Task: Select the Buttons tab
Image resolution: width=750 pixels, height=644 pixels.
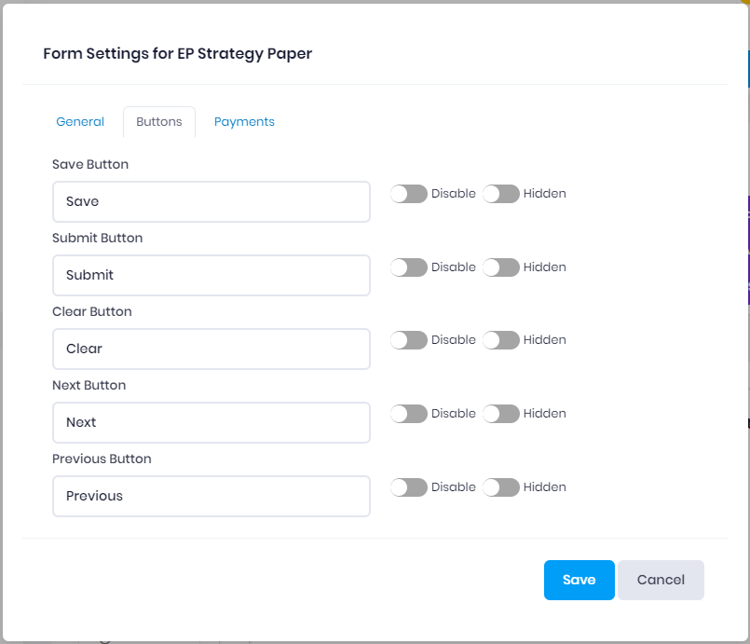Action: [x=159, y=122]
